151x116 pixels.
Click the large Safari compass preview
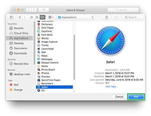[111, 40]
